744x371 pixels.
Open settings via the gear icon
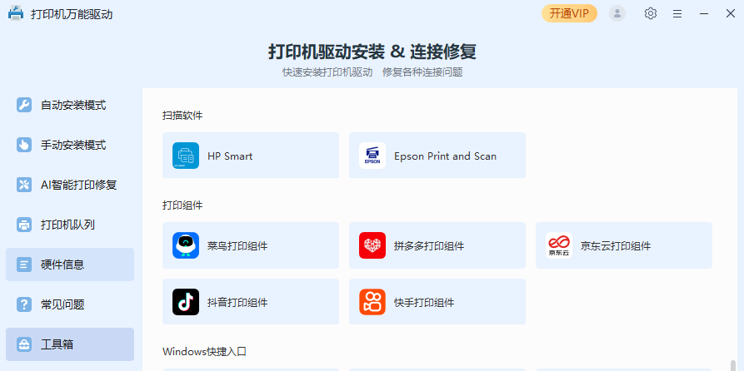click(x=651, y=13)
